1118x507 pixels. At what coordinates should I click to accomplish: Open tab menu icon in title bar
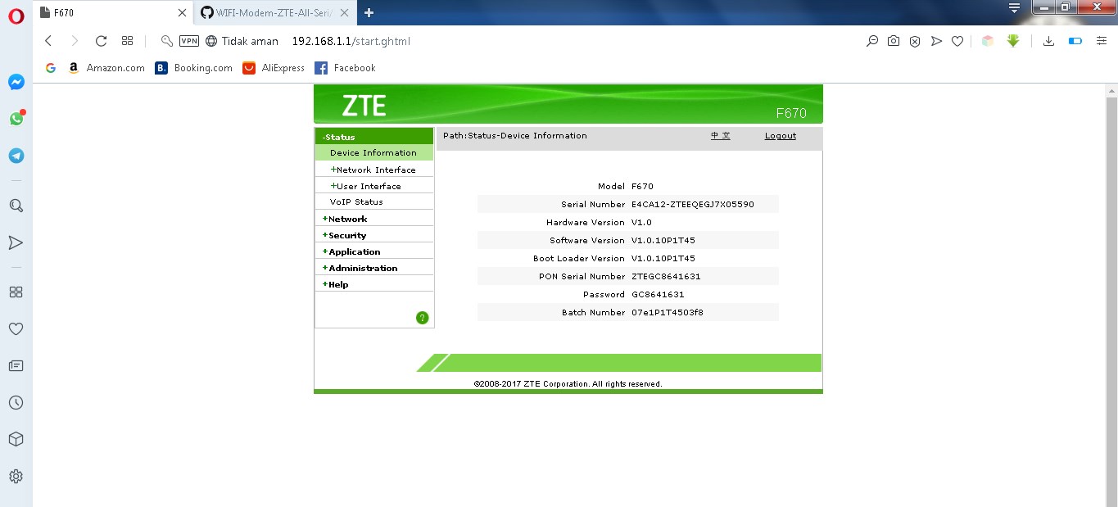tap(1014, 8)
